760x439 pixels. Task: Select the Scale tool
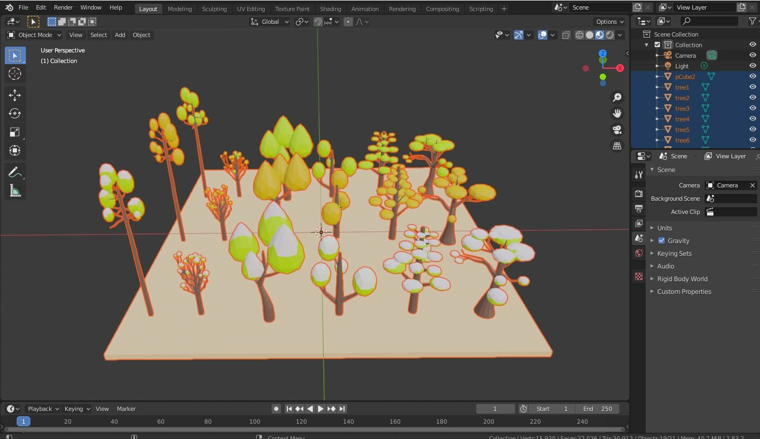pos(15,131)
